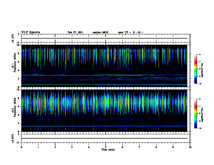The height and width of the screenshot is (165, 214).
Task: Select the date text "Feb. 27, 2021"
Action: (x=75, y=32)
